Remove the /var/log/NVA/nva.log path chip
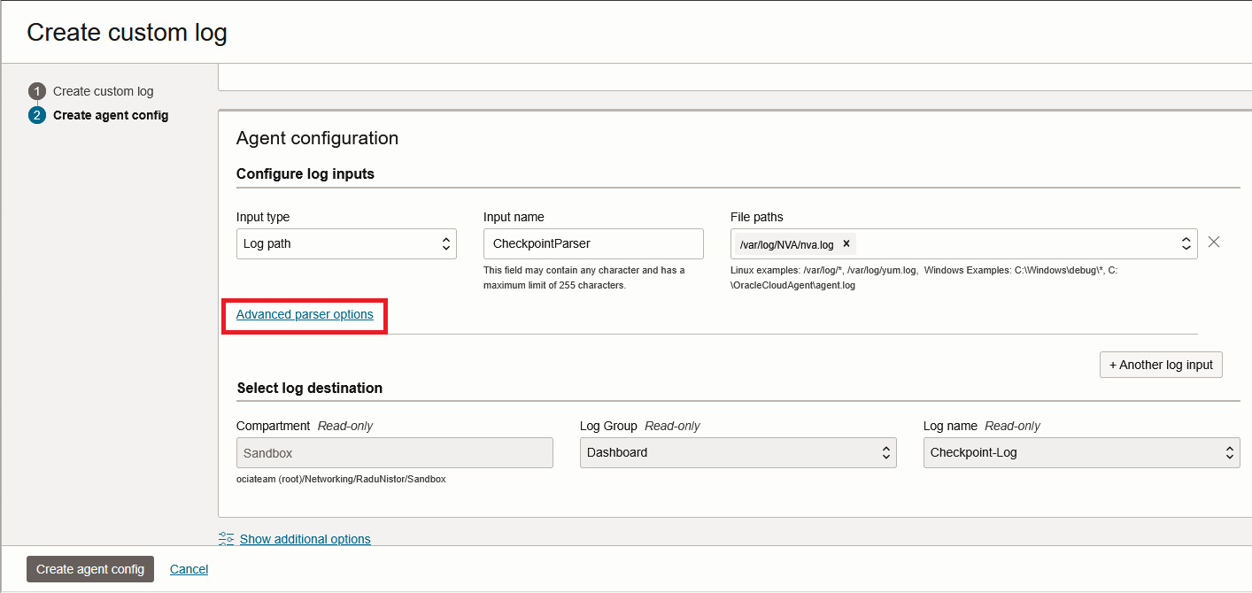Screen dimensions: 1252x593 pos(846,244)
